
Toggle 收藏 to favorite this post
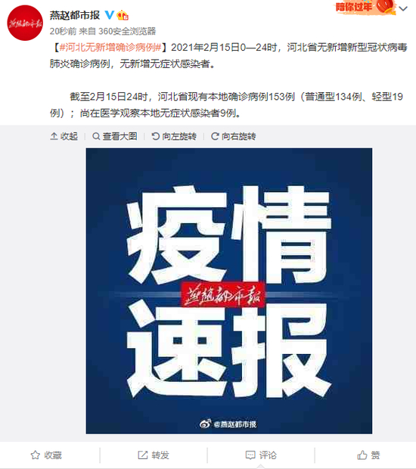tap(46, 455)
